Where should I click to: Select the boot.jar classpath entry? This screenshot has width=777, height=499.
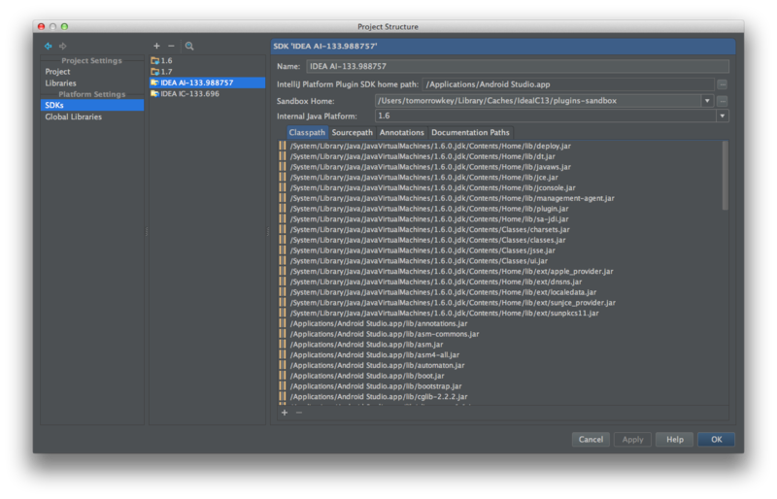point(499,376)
